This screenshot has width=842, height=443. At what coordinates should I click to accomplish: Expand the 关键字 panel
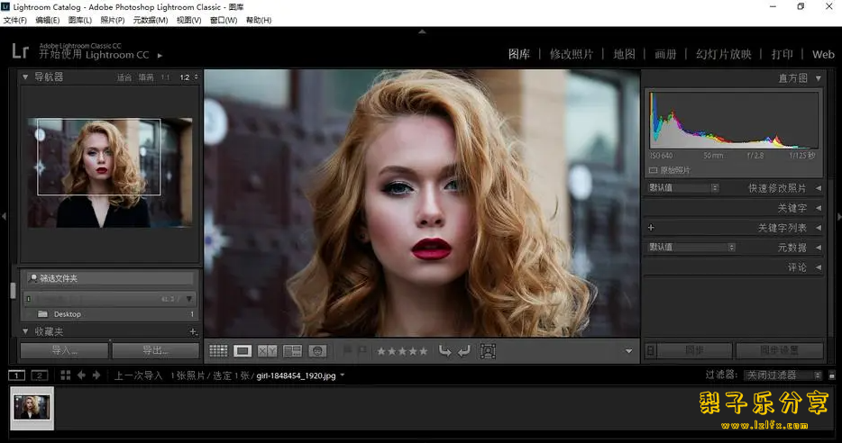pyautogui.click(x=819, y=208)
